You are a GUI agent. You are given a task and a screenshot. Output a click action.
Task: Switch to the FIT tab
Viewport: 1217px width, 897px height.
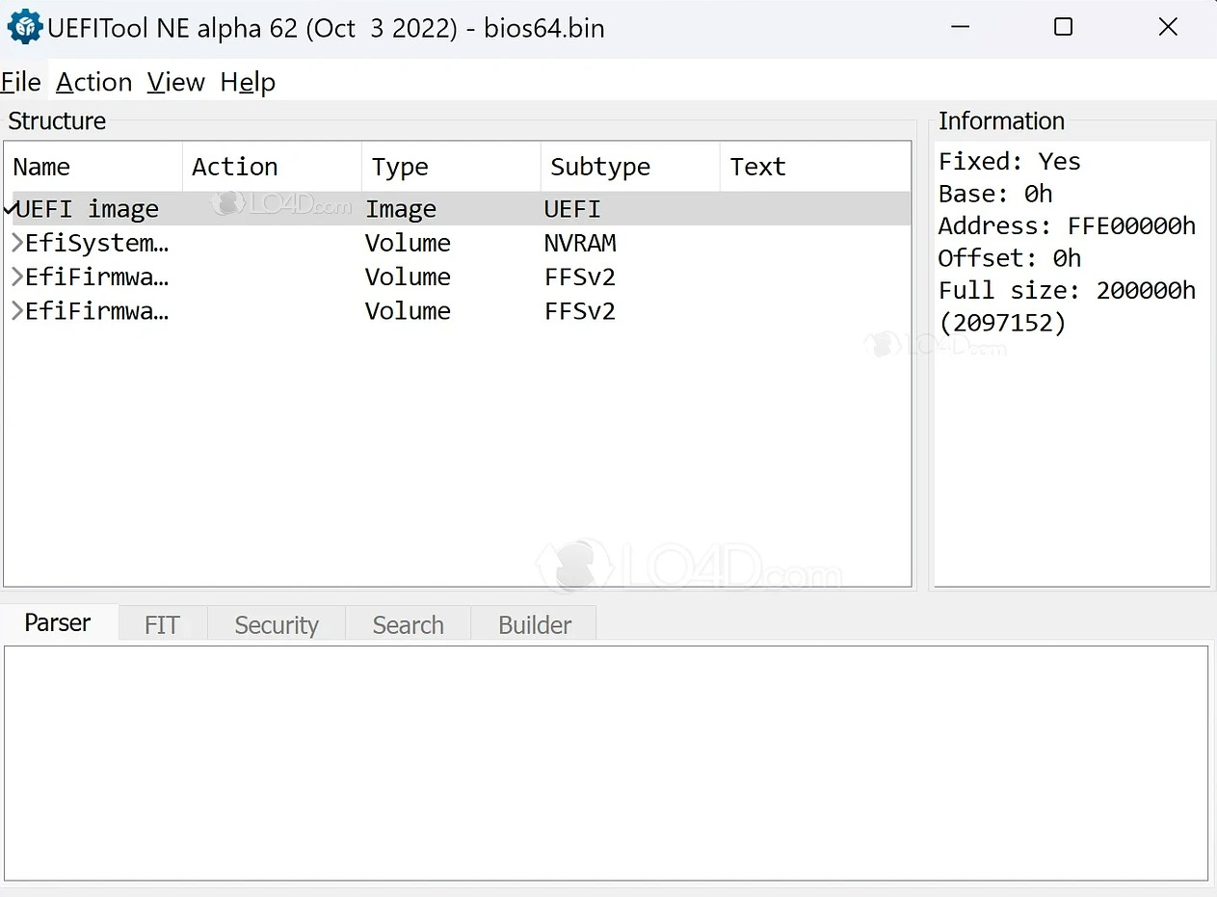[x=162, y=625]
